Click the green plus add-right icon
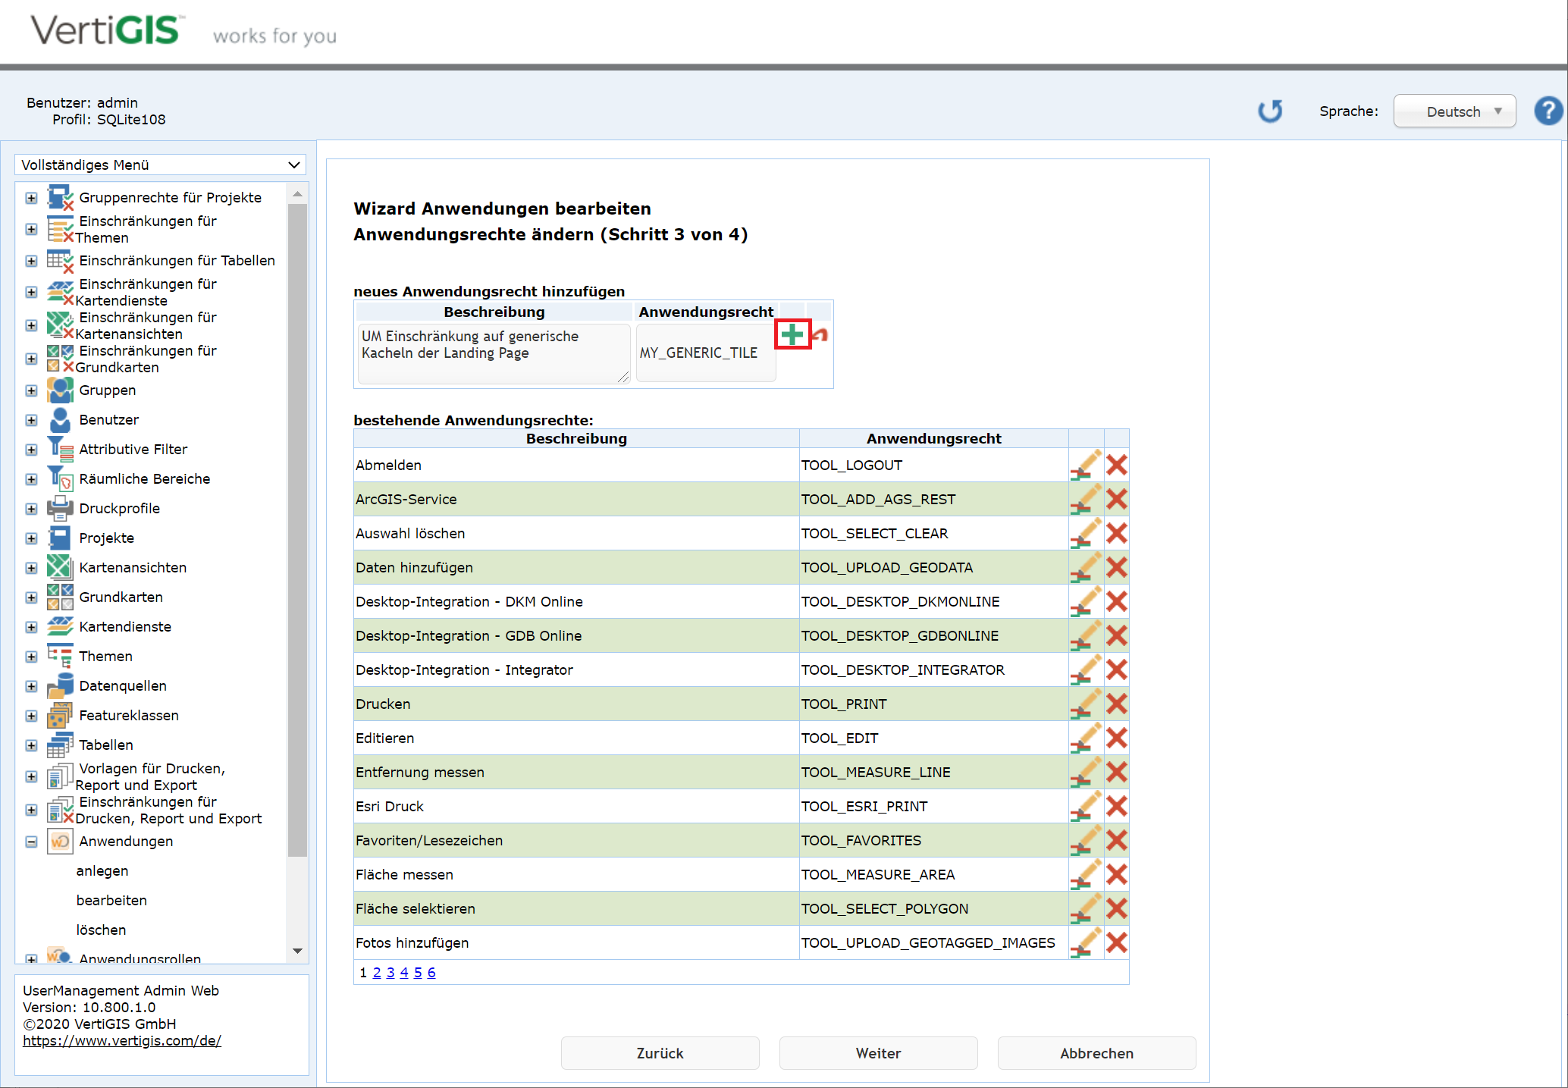Image resolution: width=1568 pixels, height=1088 pixels. 792,334
